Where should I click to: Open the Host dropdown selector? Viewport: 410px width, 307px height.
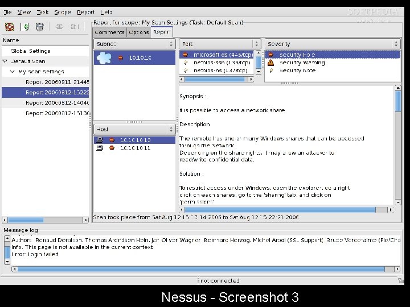pos(134,129)
